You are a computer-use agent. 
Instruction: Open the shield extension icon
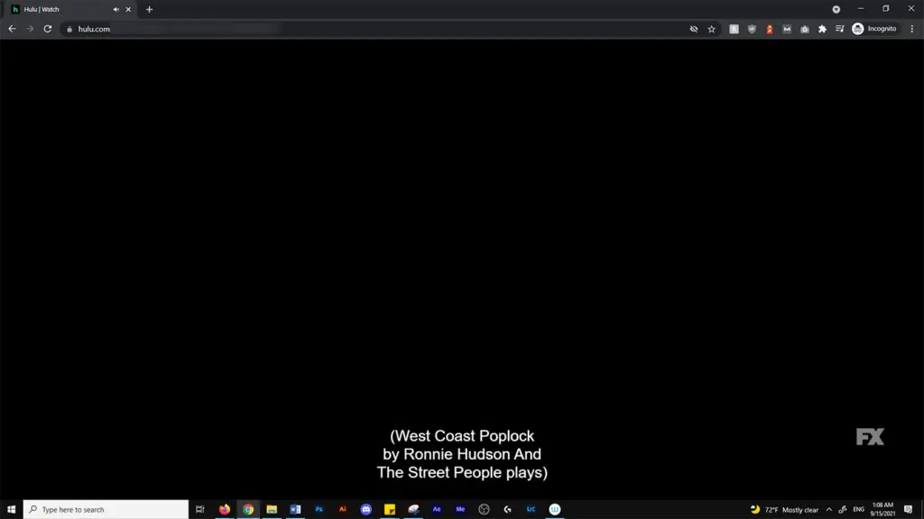(x=752, y=29)
